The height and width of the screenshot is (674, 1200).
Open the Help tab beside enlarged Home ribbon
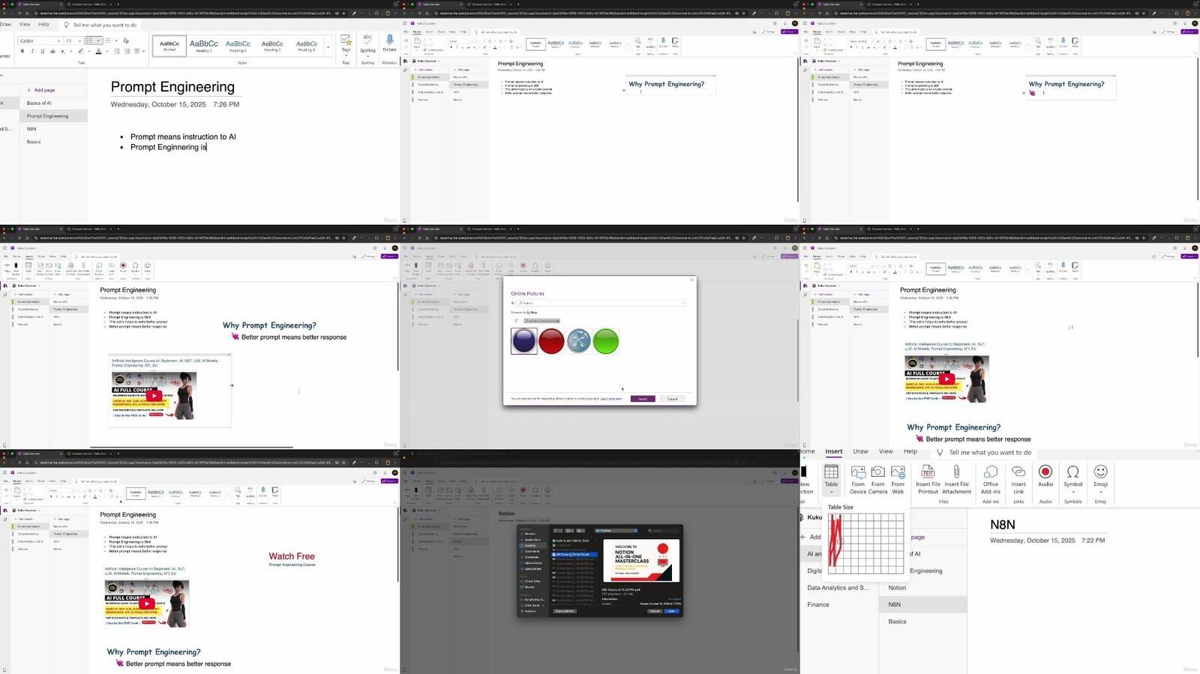pyautogui.click(x=43, y=25)
